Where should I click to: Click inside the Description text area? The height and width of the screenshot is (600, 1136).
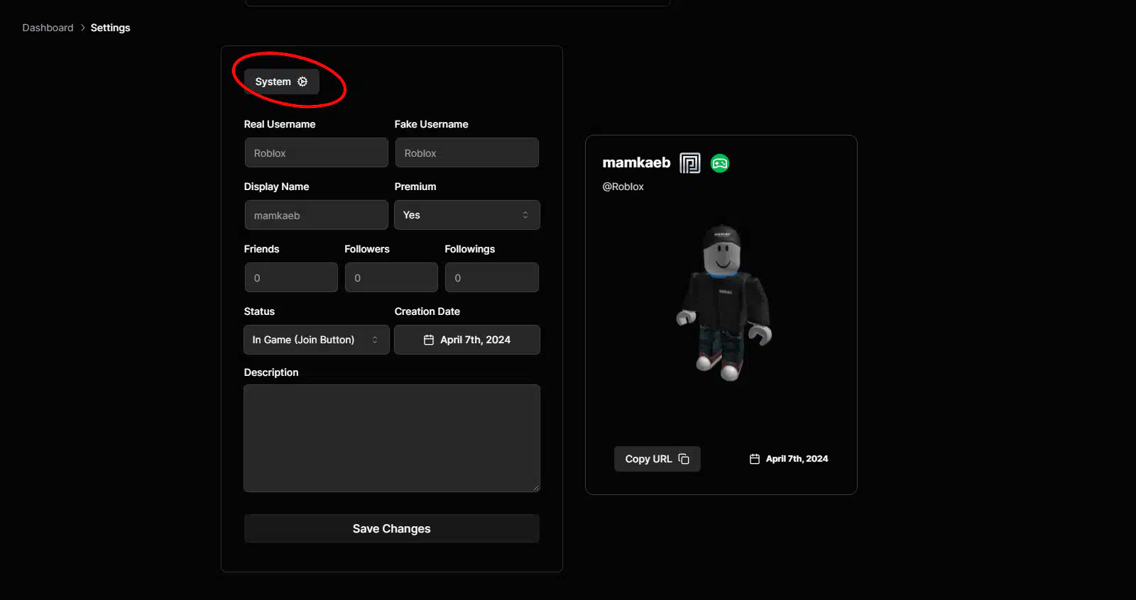(392, 438)
